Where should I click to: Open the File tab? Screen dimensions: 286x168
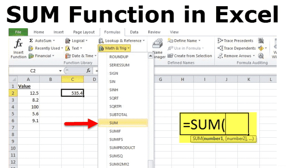[x=18, y=32]
